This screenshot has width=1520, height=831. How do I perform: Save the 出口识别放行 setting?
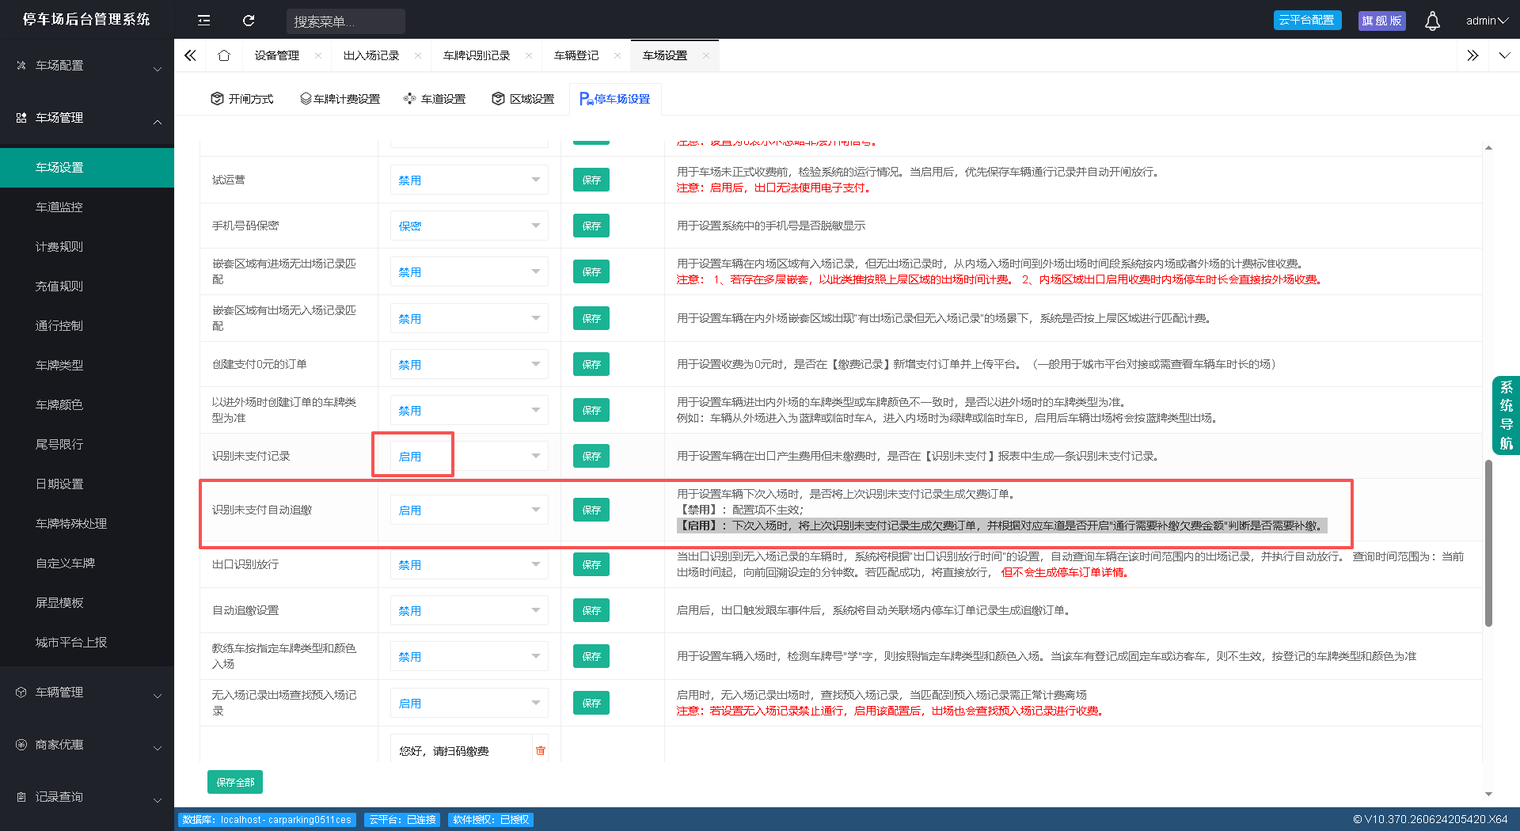pos(591,564)
